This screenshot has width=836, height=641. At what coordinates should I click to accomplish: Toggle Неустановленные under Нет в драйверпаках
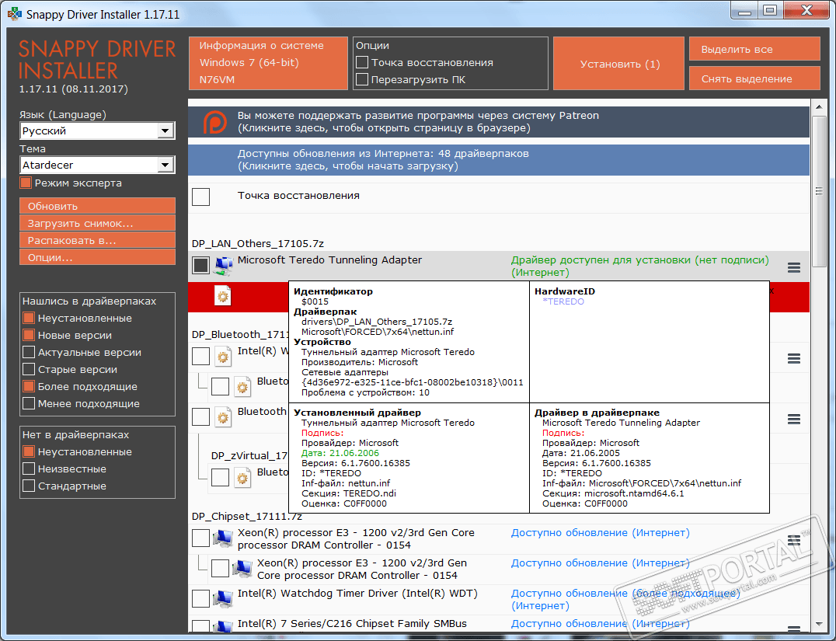pos(29,452)
